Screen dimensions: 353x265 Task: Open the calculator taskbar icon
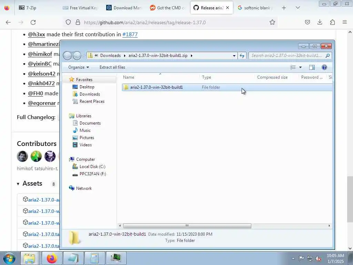(x=94, y=258)
